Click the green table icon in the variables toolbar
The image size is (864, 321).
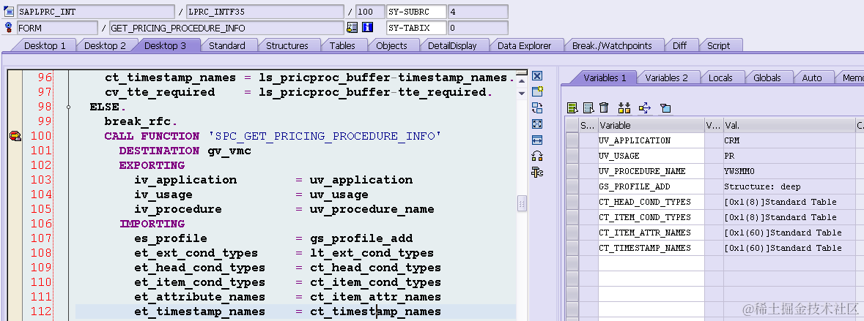(572, 107)
